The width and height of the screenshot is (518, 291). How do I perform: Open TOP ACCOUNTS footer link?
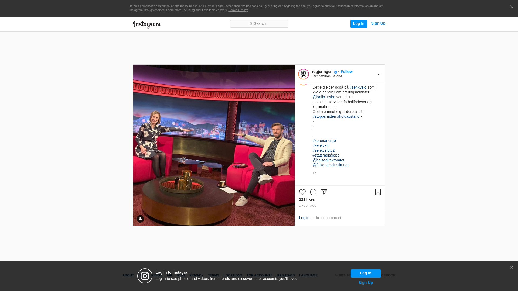pos(259,275)
